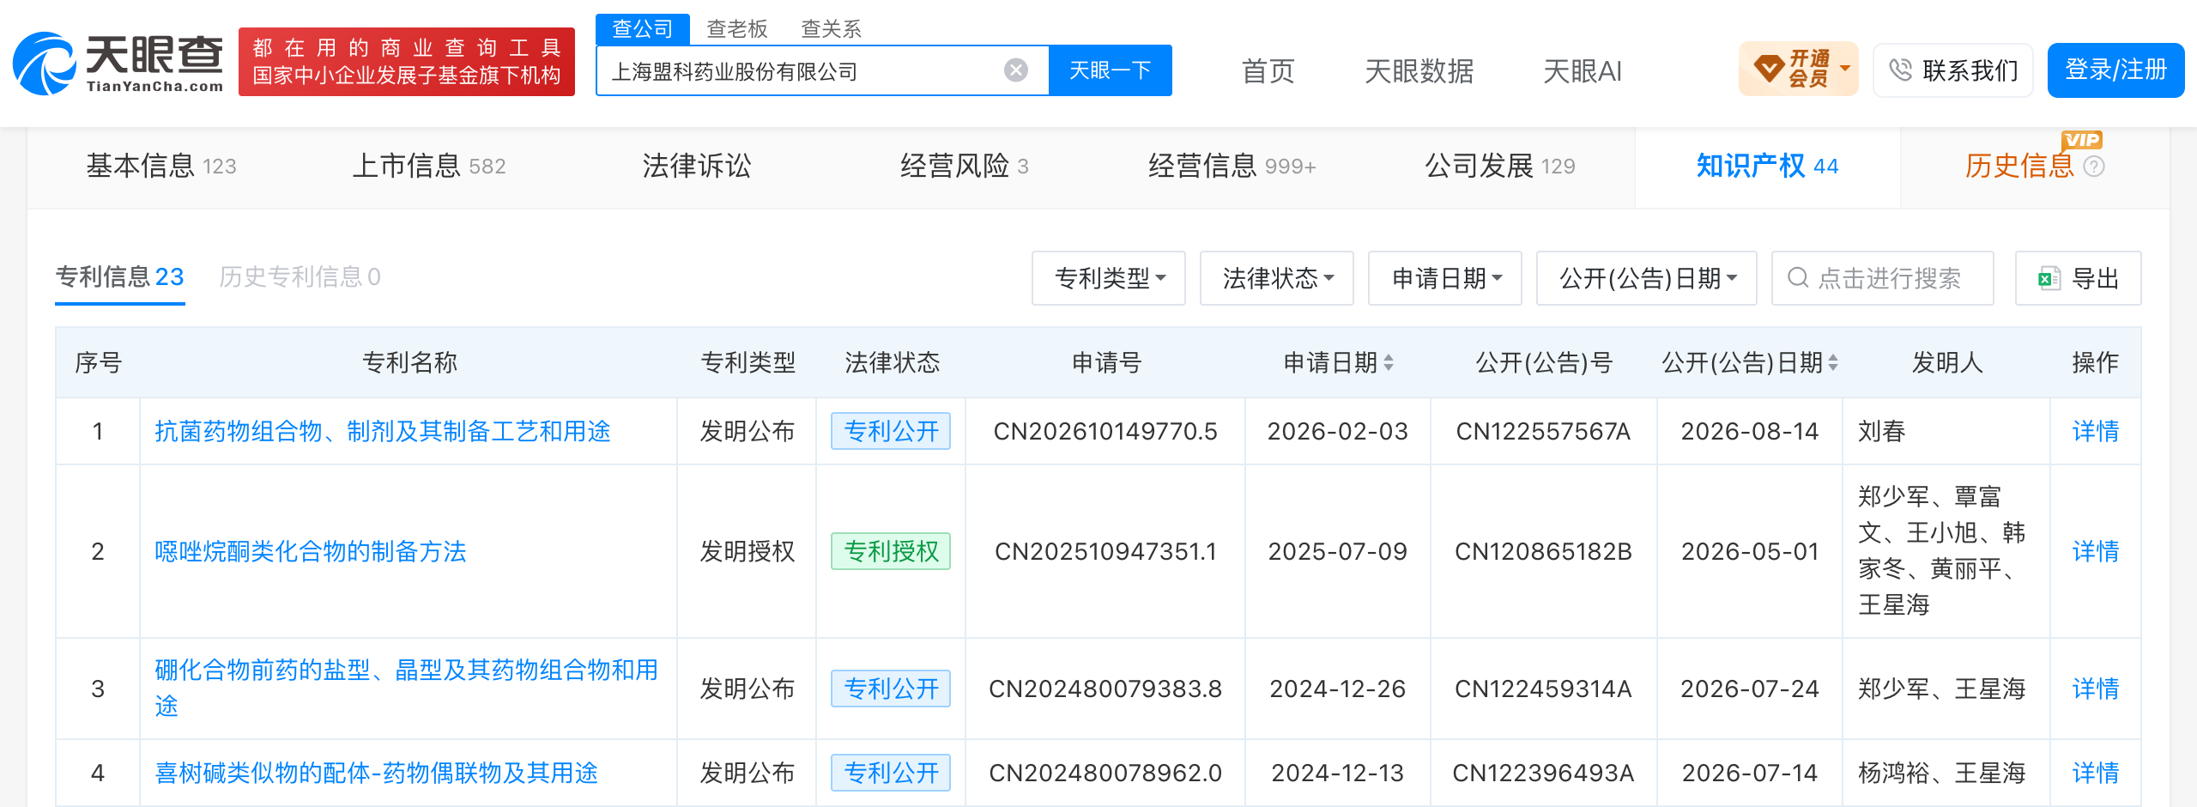Select the 专利信息 23 subtab
This screenshot has height=807, width=2197.
pyautogui.click(x=119, y=276)
